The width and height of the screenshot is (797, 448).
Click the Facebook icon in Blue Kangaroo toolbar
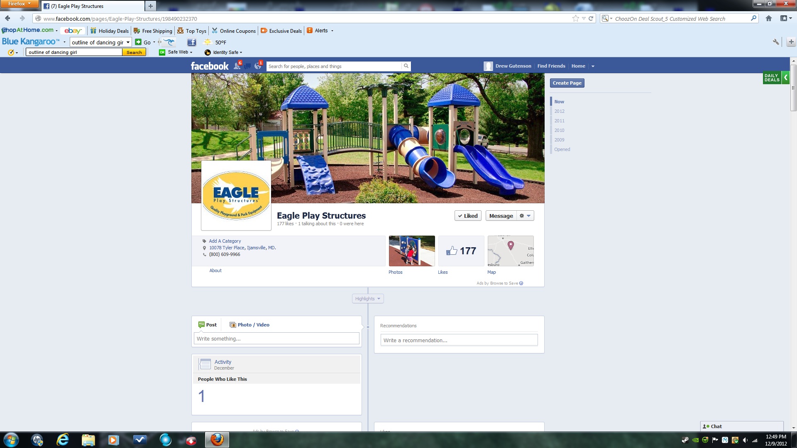pos(191,42)
